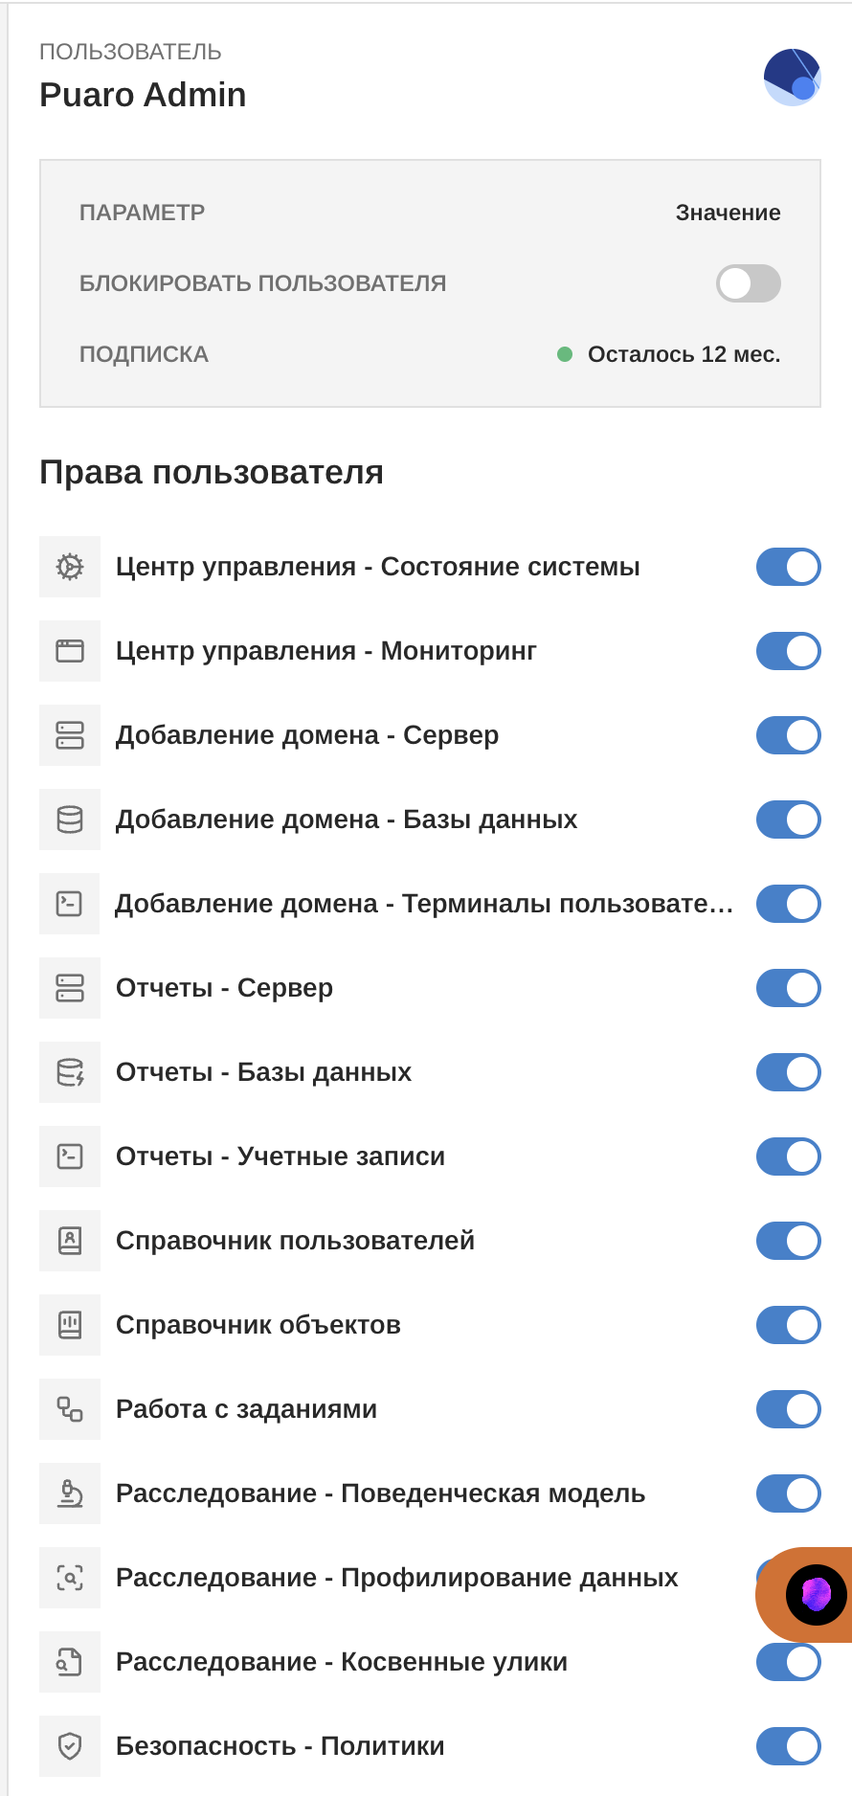This screenshot has width=852, height=1796.
Task: Enable the Блокировать пользователя toggle
Action: click(748, 283)
